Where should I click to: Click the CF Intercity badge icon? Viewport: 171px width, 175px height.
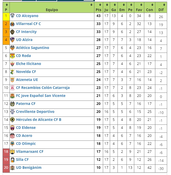click(x=12, y=32)
